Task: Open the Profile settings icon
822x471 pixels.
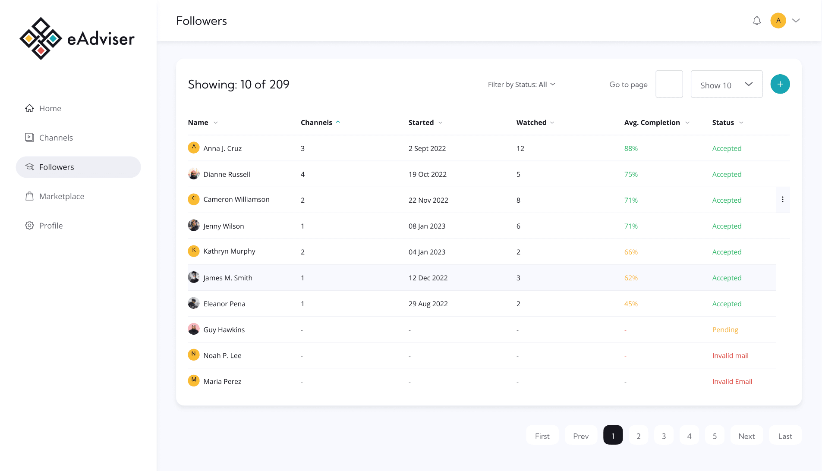Action: 29,225
